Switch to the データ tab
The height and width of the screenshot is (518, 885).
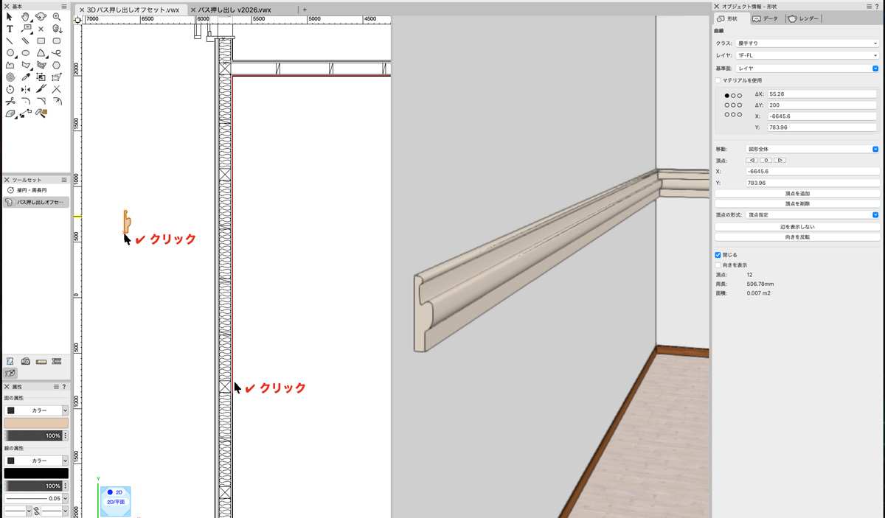coord(766,18)
